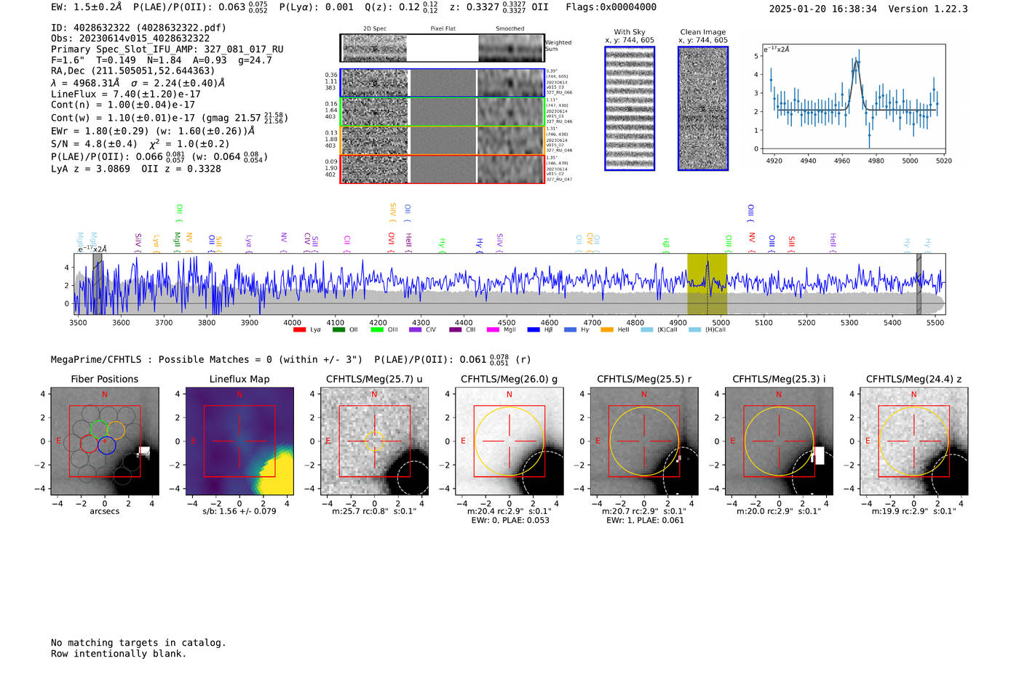Click the Pixel Flat column heading
The height and width of the screenshot is (693, 1019).
coord(443,29)
